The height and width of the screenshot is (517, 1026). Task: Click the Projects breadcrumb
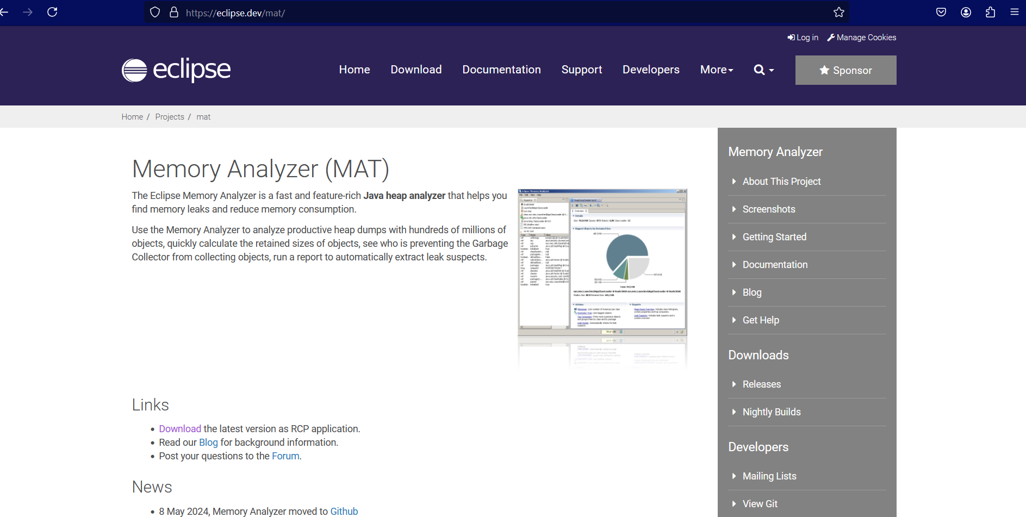[170, 117]
